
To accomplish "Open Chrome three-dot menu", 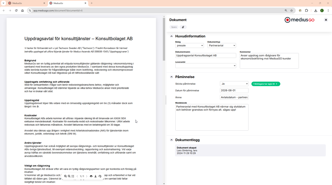I will click(328, 10).
